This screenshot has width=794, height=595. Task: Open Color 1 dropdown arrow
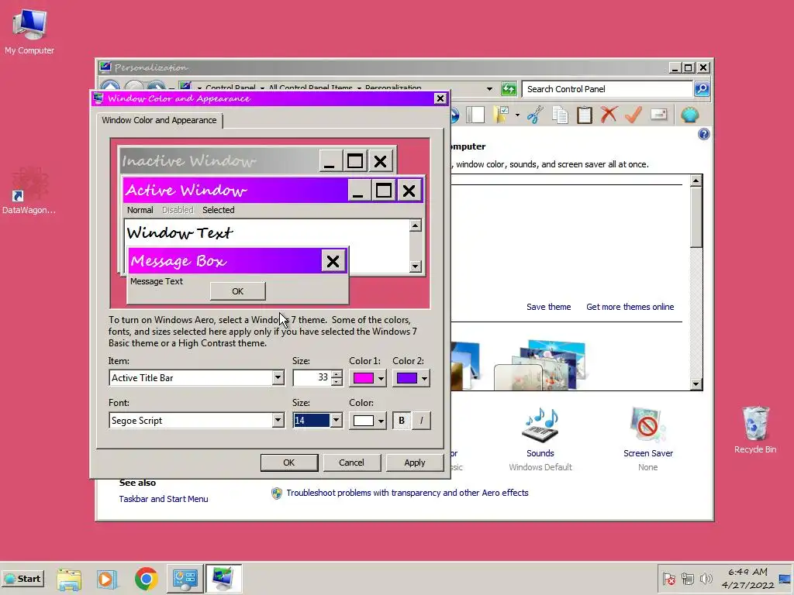pos(381,378)
